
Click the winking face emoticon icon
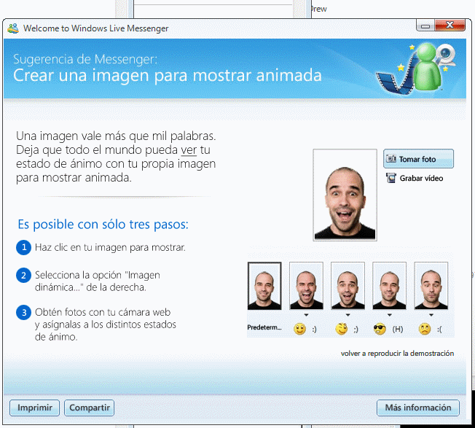click(342, 329)
